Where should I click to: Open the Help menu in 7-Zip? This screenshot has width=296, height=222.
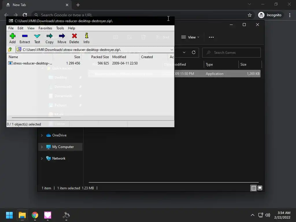(x=72, y=28)
